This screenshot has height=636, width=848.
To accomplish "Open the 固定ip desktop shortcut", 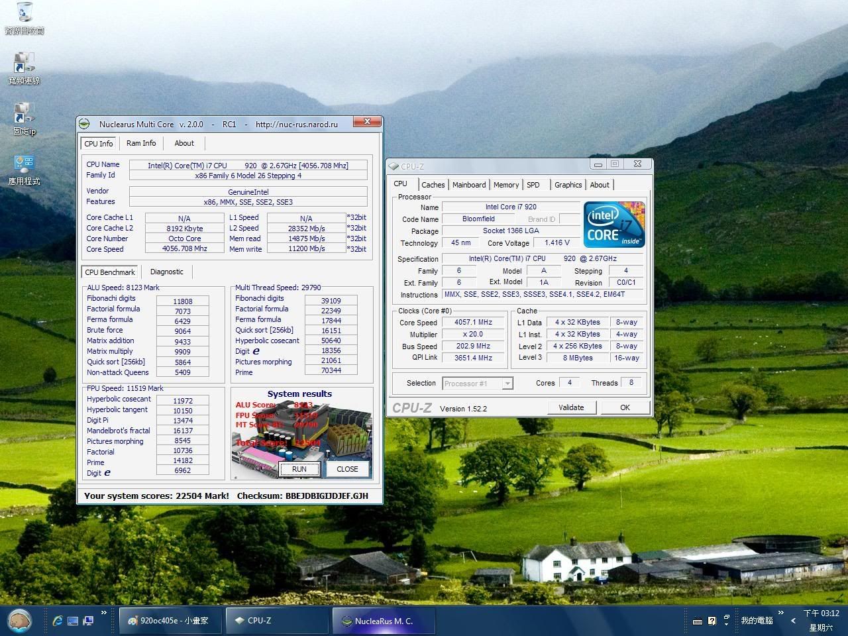I will point(24,119).
